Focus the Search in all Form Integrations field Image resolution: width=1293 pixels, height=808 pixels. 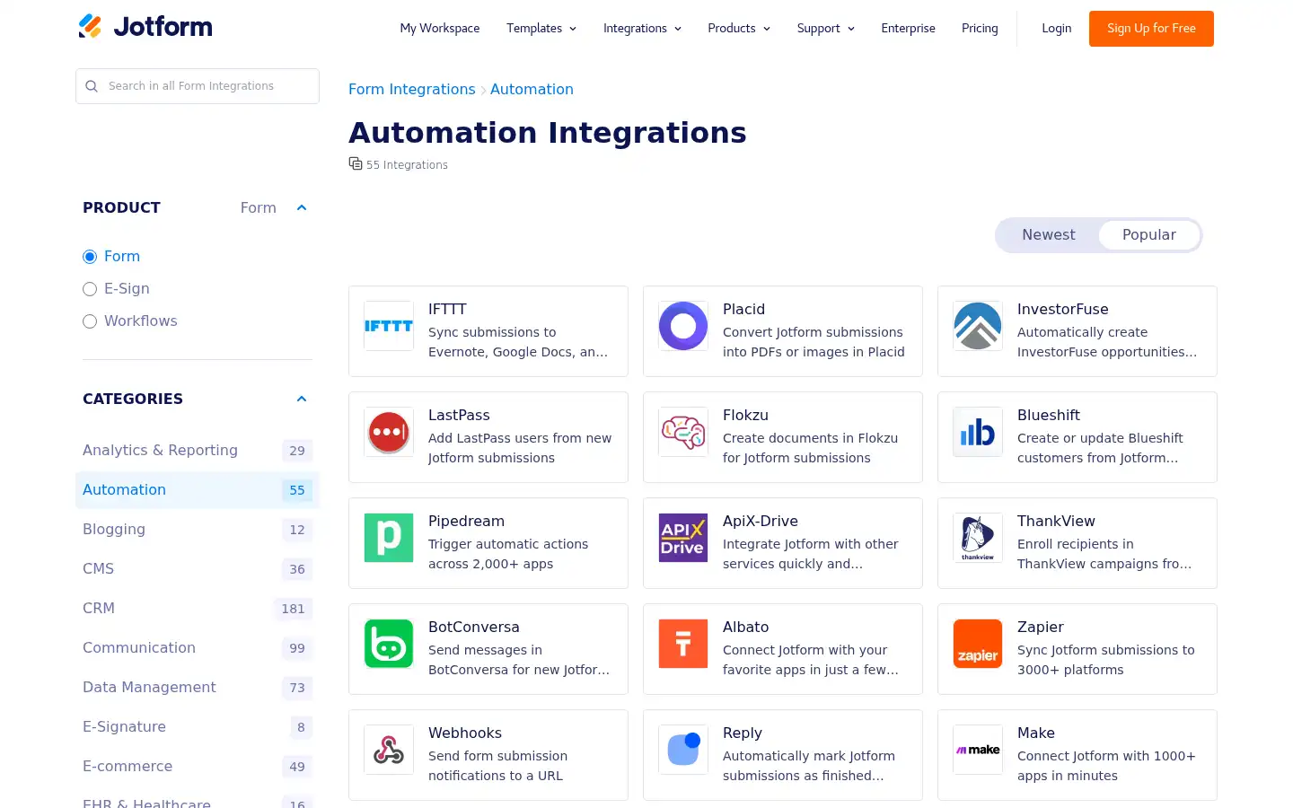pos(198,86)
